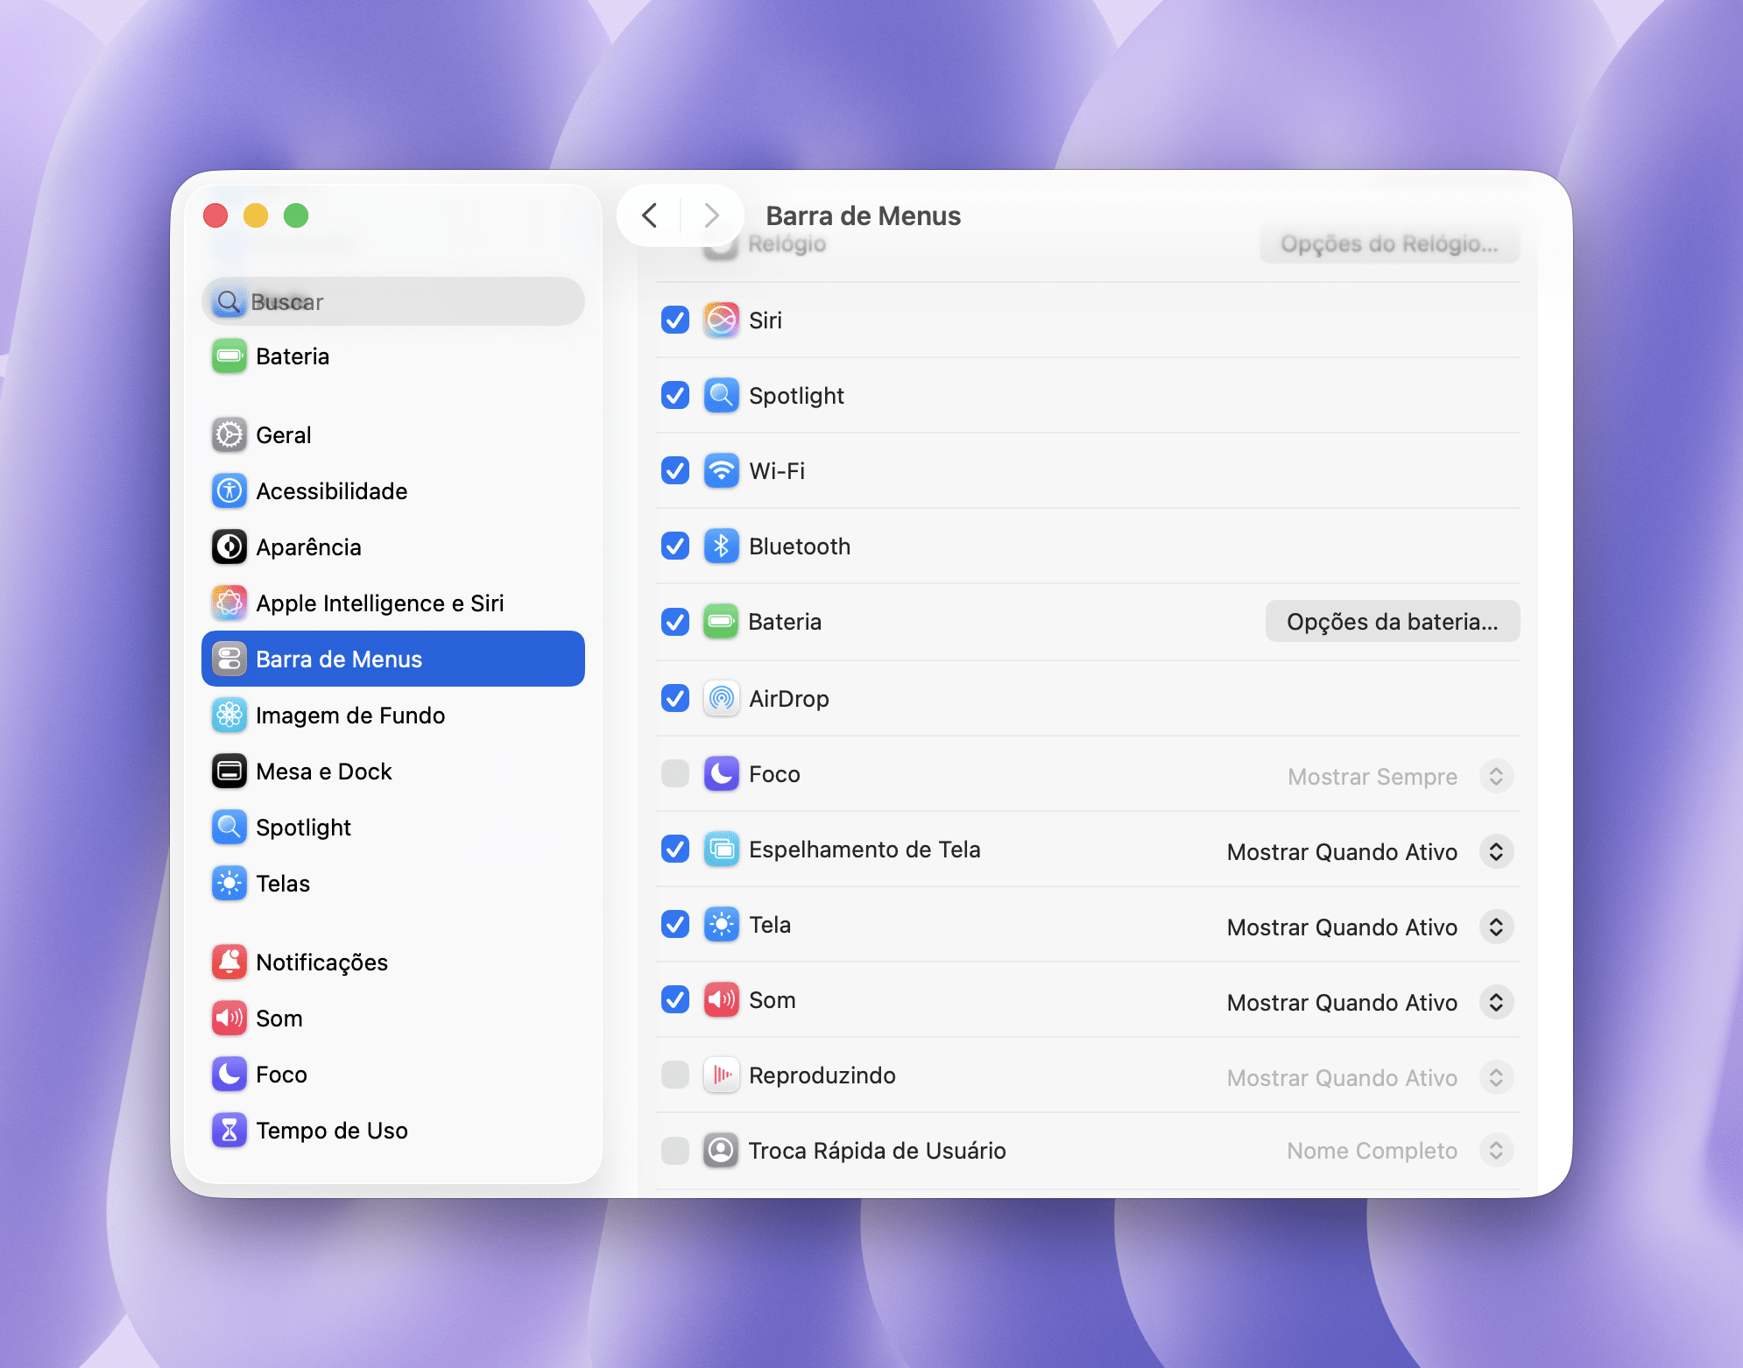The image size is (1743, 1368).
Task: Click the Notificações bell icon
Action: click(229, 963)
